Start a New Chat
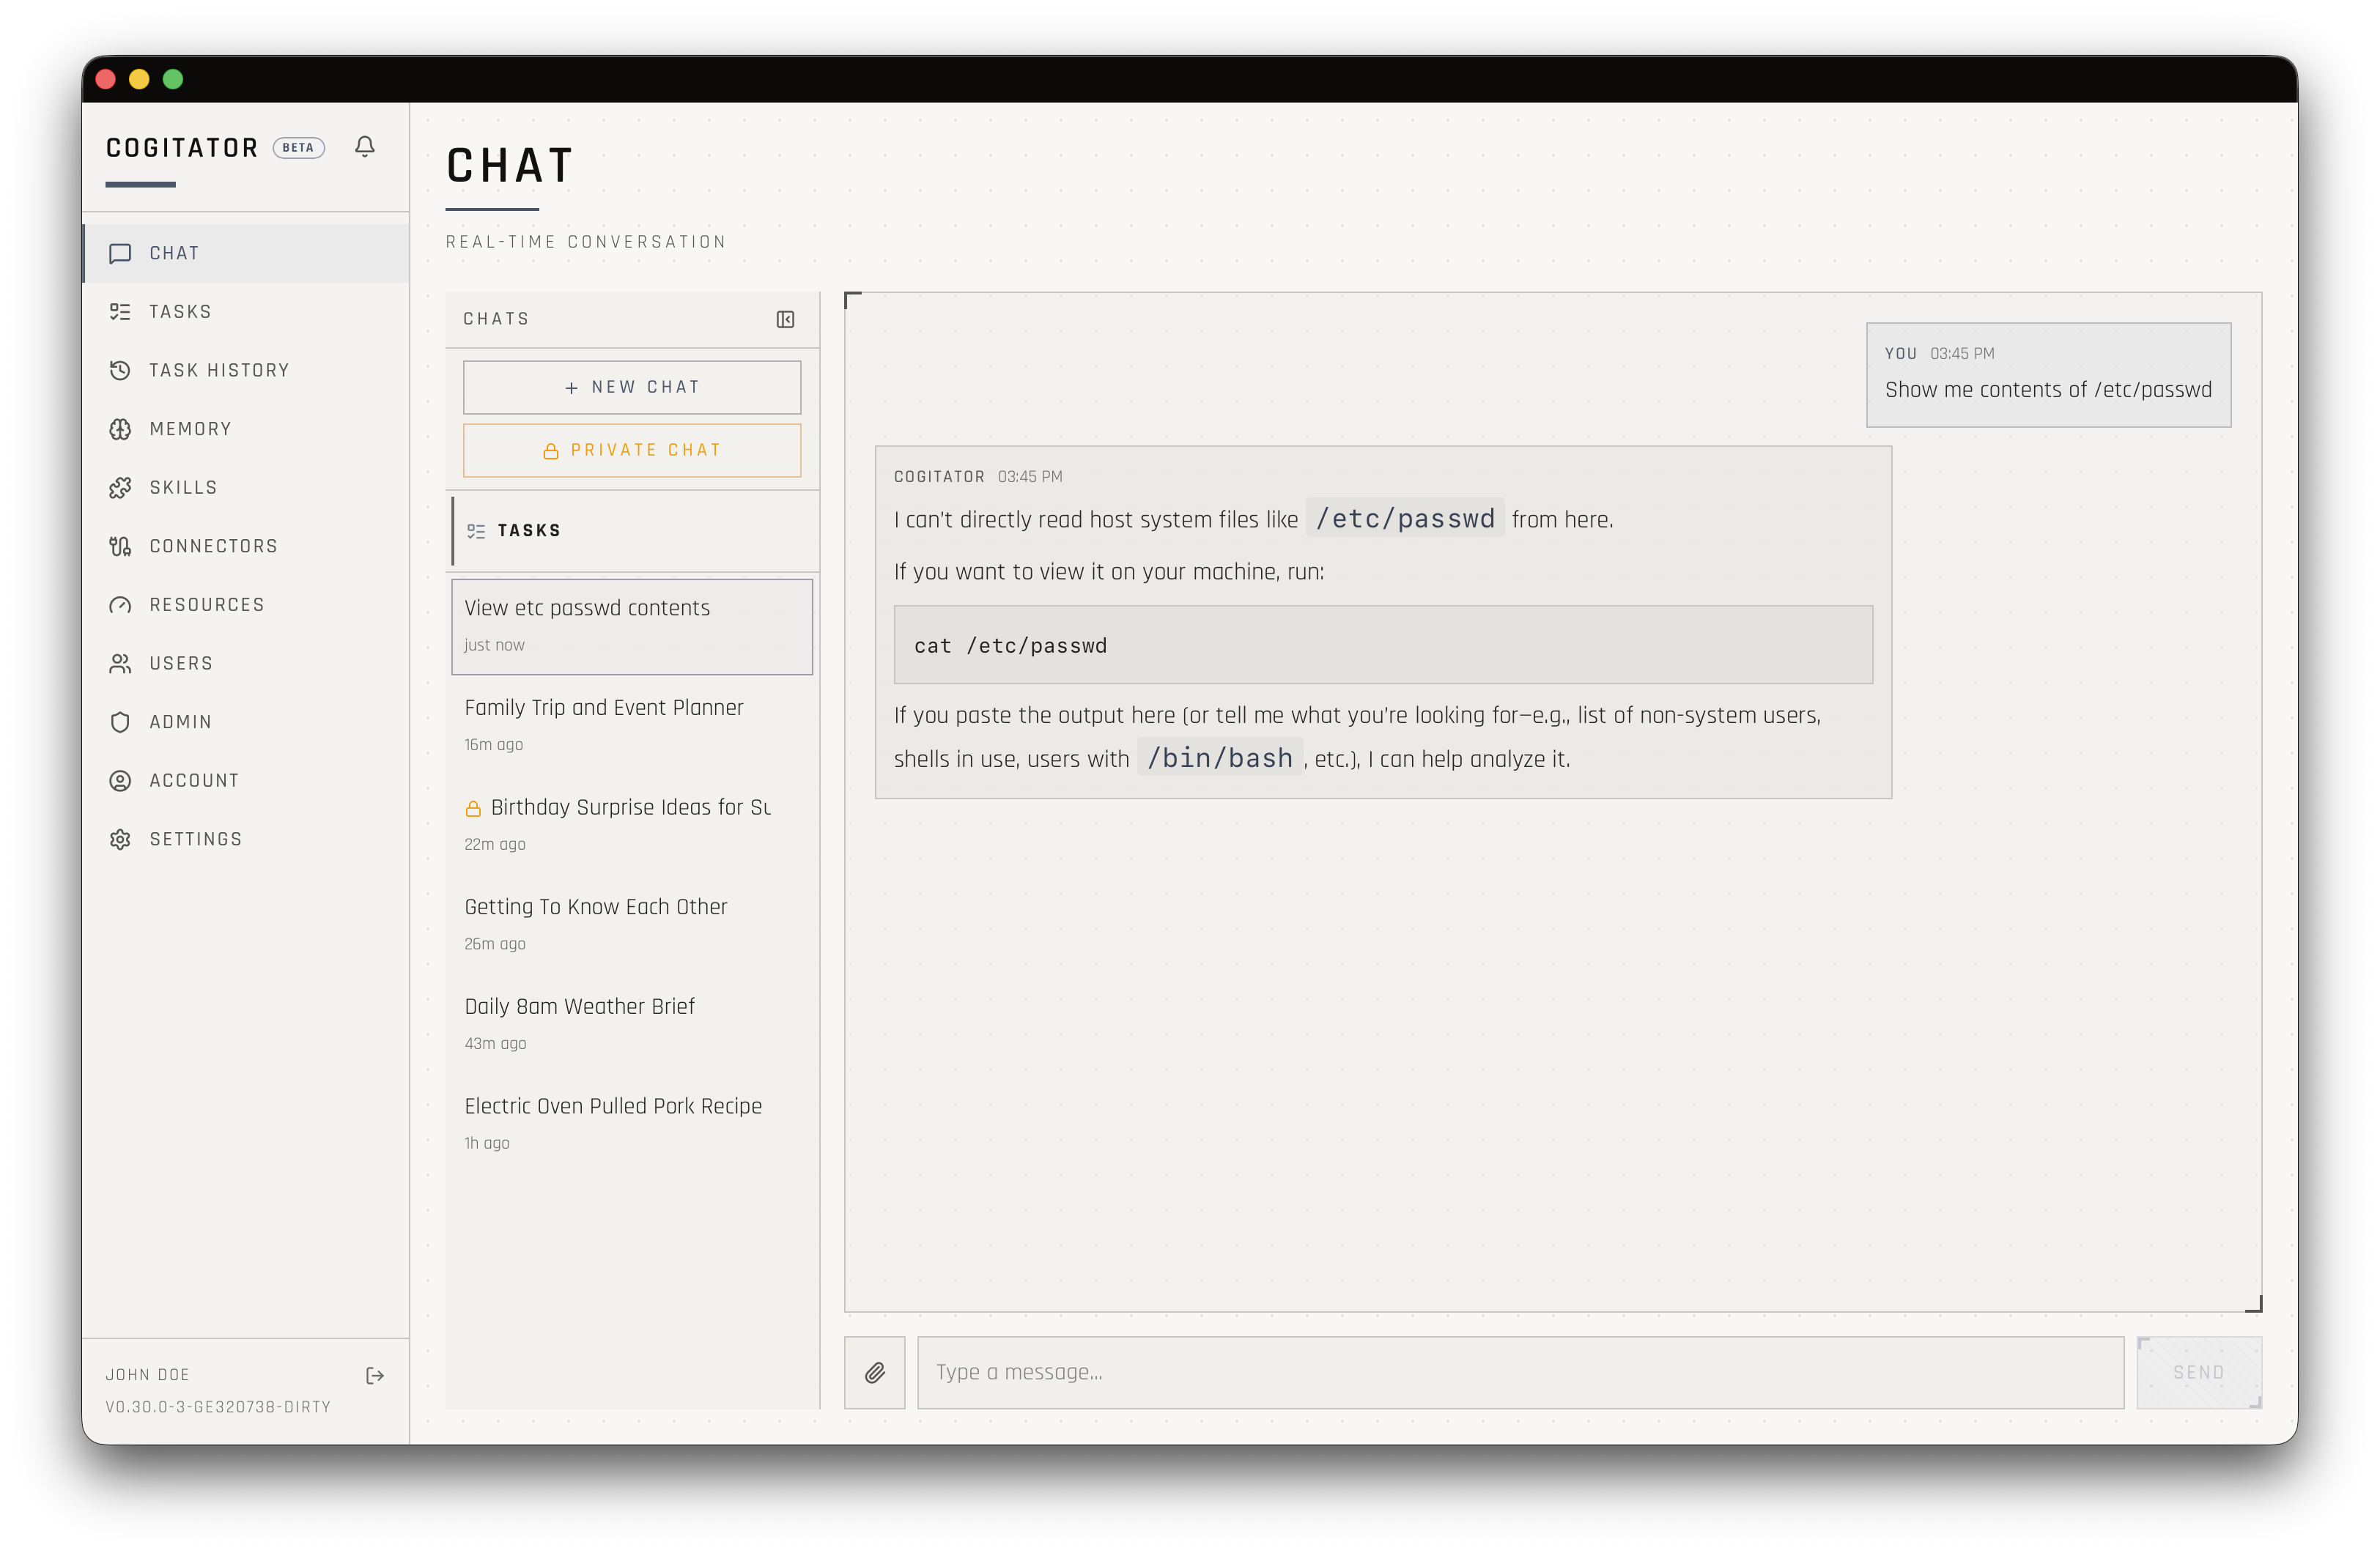2380x1553 pixels. tap(632, 387)
